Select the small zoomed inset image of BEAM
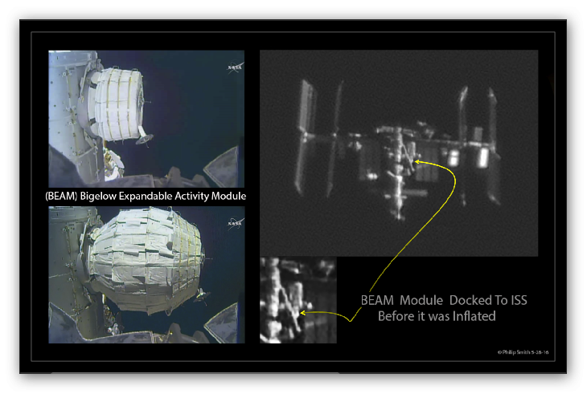This screenshot has width=587, height=394. (298, 300)
